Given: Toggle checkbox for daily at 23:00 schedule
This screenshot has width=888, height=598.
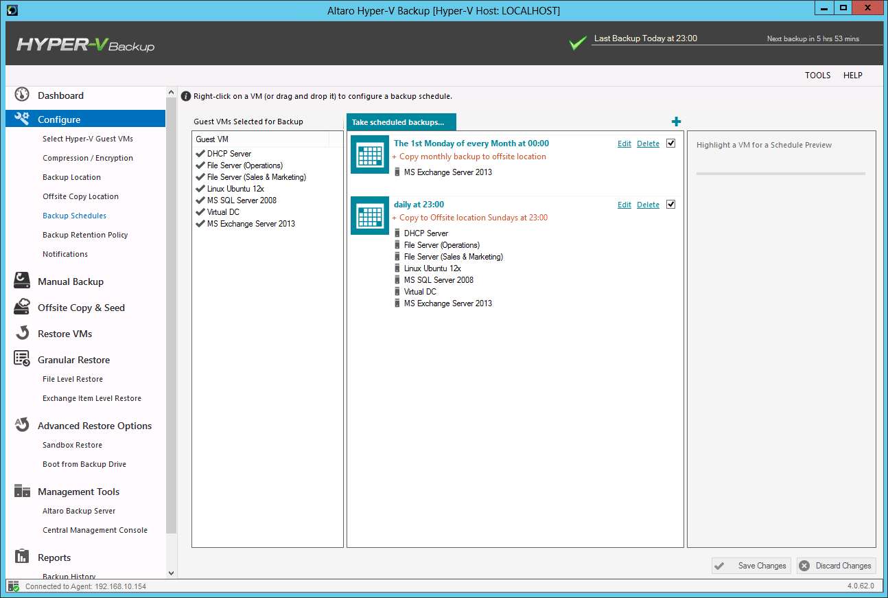Looking at the screenshot, I should [670, 205].
